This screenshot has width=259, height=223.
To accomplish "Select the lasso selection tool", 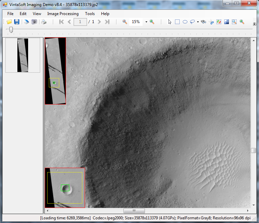I will (x=192, y=22).
